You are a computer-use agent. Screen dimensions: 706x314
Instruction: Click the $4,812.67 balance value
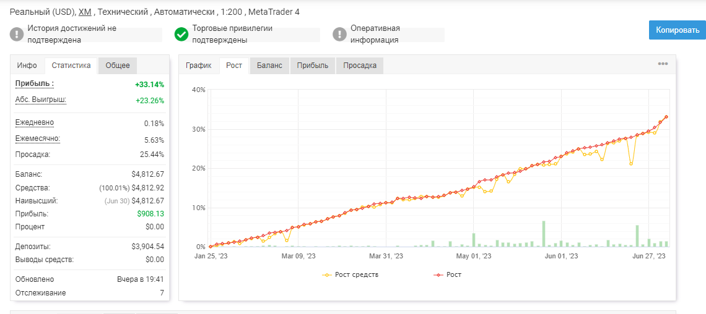tap(147, 174)
